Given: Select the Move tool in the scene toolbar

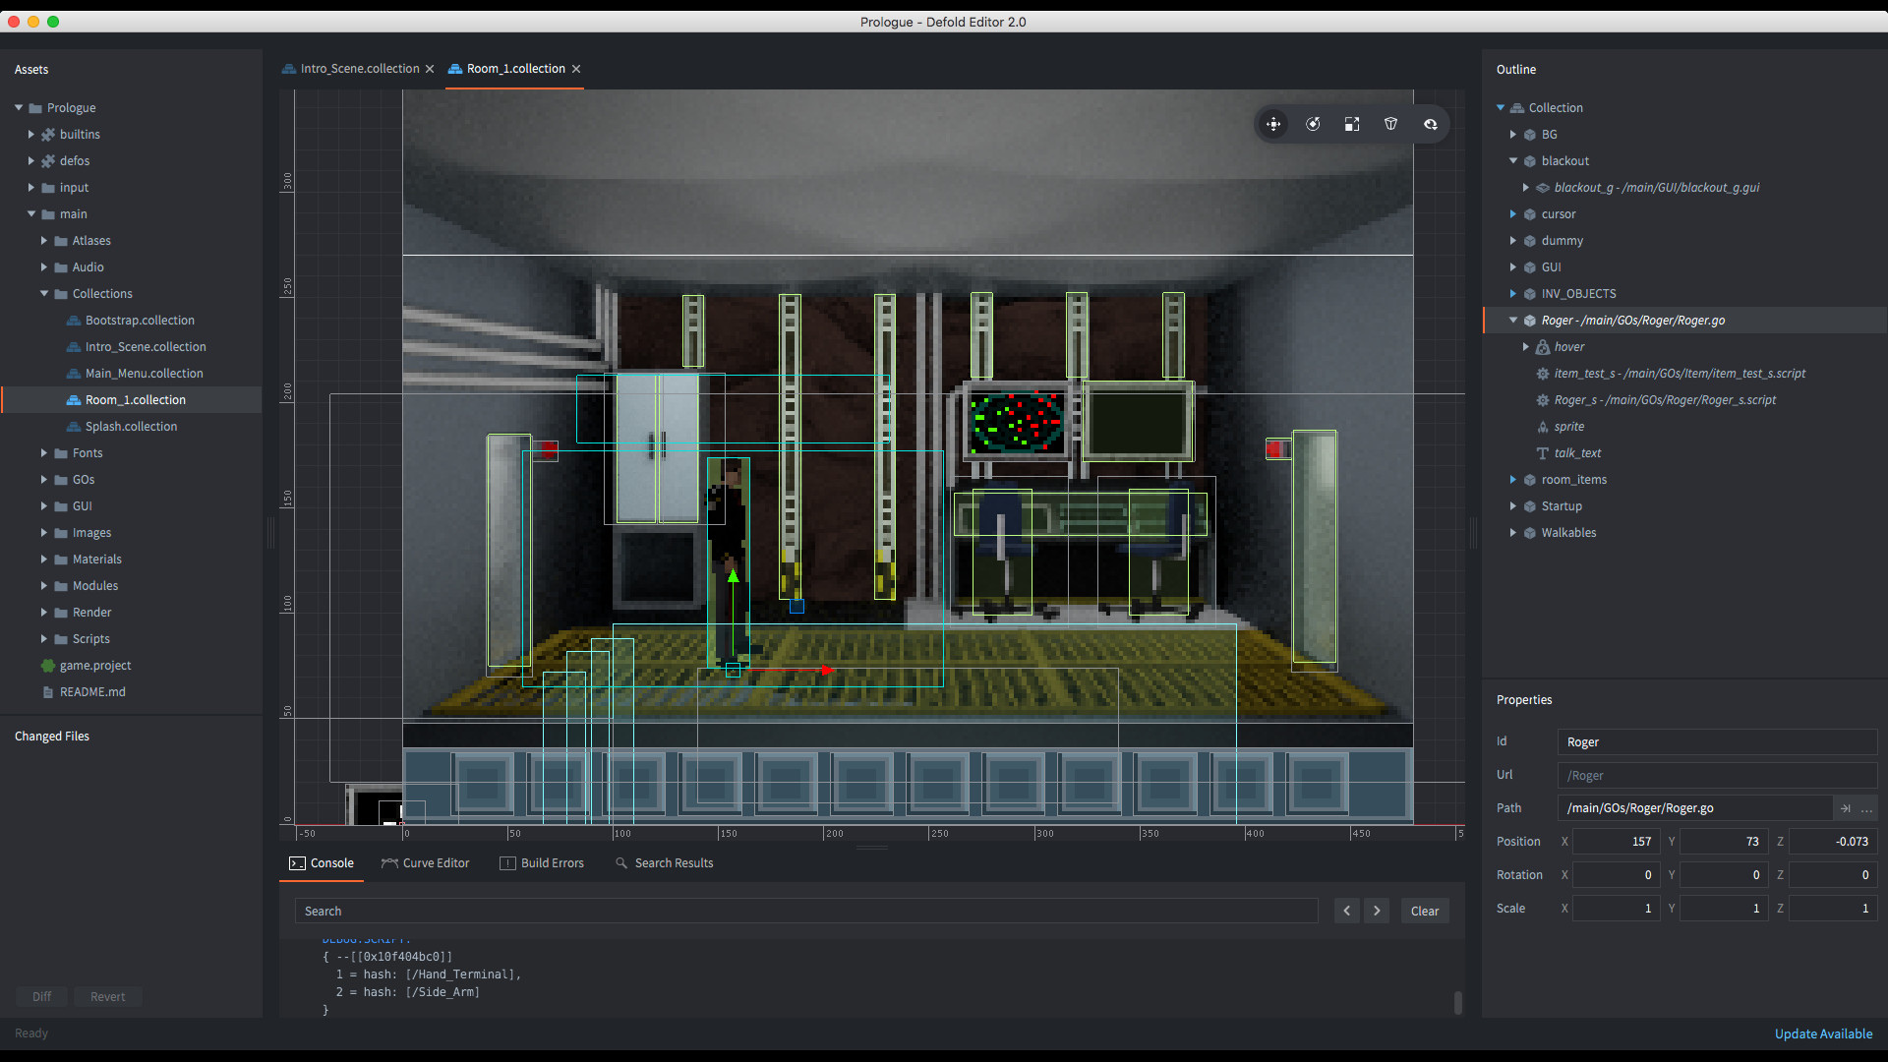Looking at the screenshot, I should pyautogui.click(x=1273, y=124).
